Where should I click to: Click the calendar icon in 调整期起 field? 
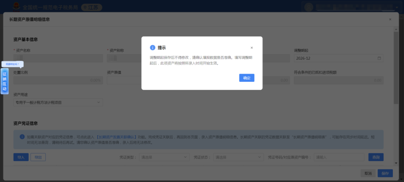point(379,58)
